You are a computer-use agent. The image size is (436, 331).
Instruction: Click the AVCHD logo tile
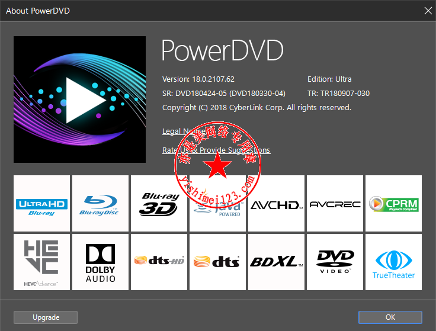tap(277, 203)
